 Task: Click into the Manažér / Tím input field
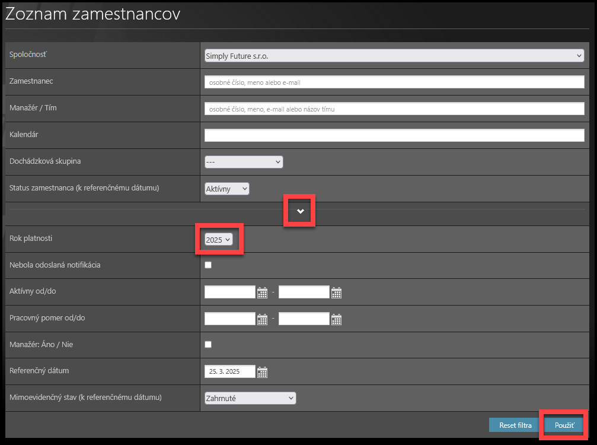pyautogui.click(x=394, y=109)
